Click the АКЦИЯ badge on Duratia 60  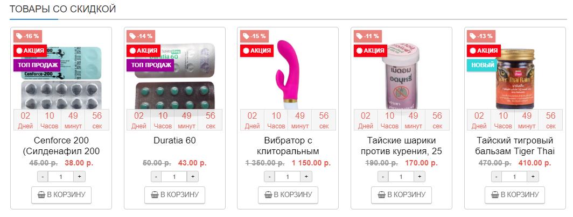[x=143, y=50]
